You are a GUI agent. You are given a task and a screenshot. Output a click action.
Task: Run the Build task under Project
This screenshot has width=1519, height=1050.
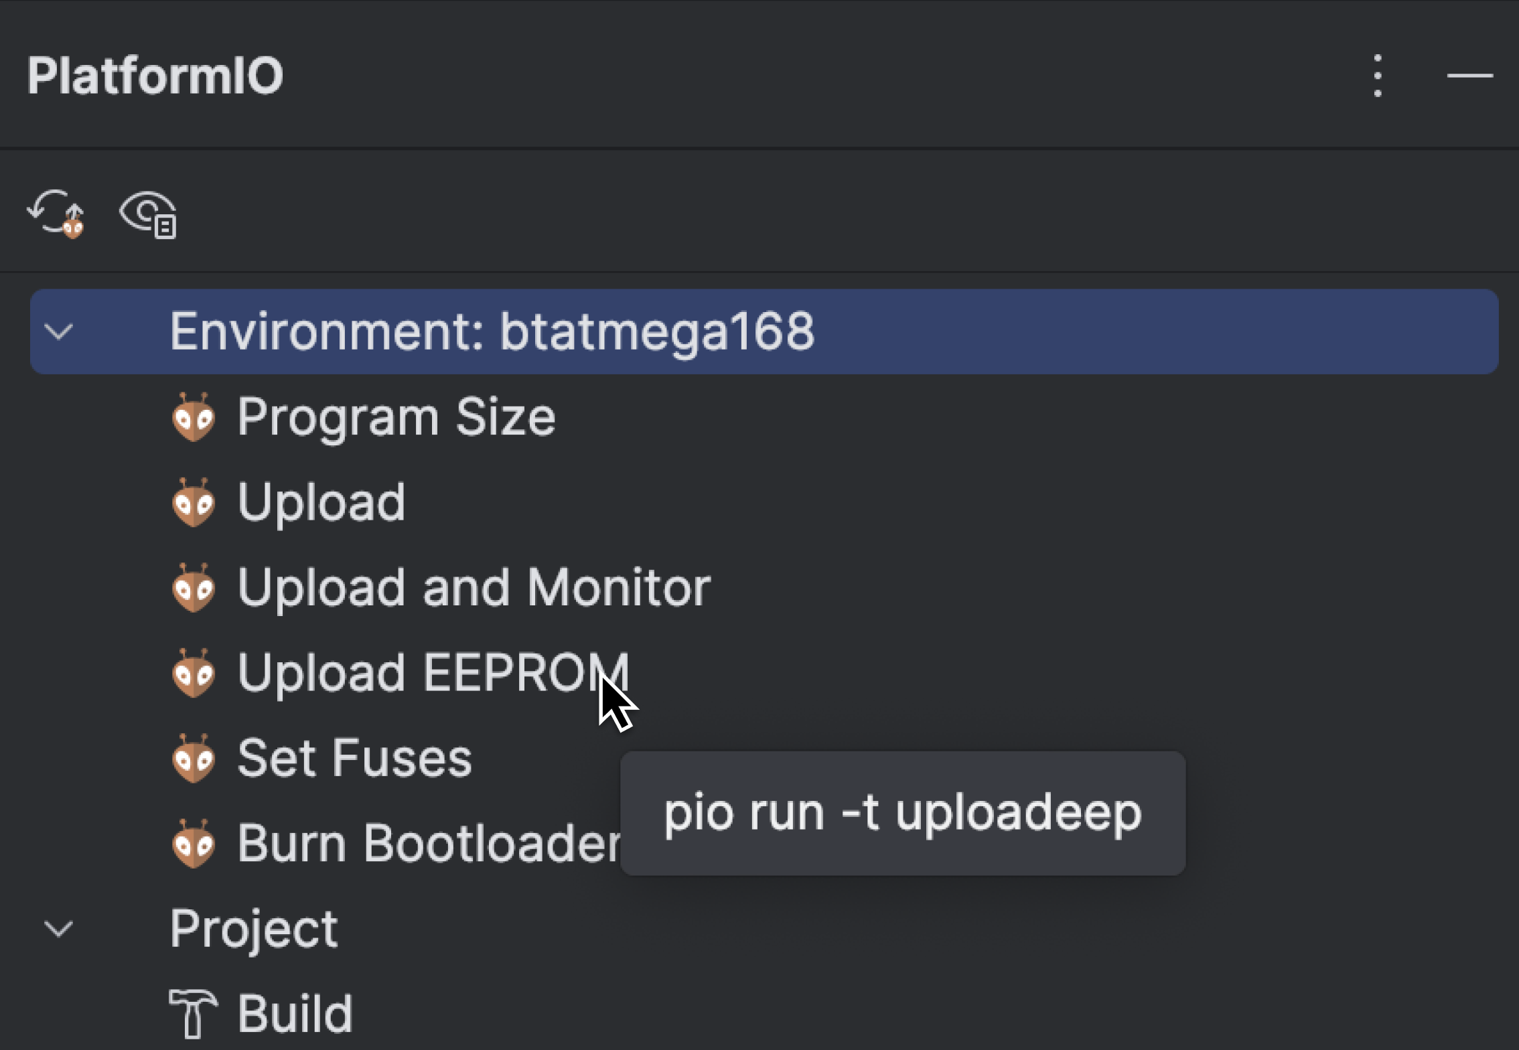click(295, 1012)
